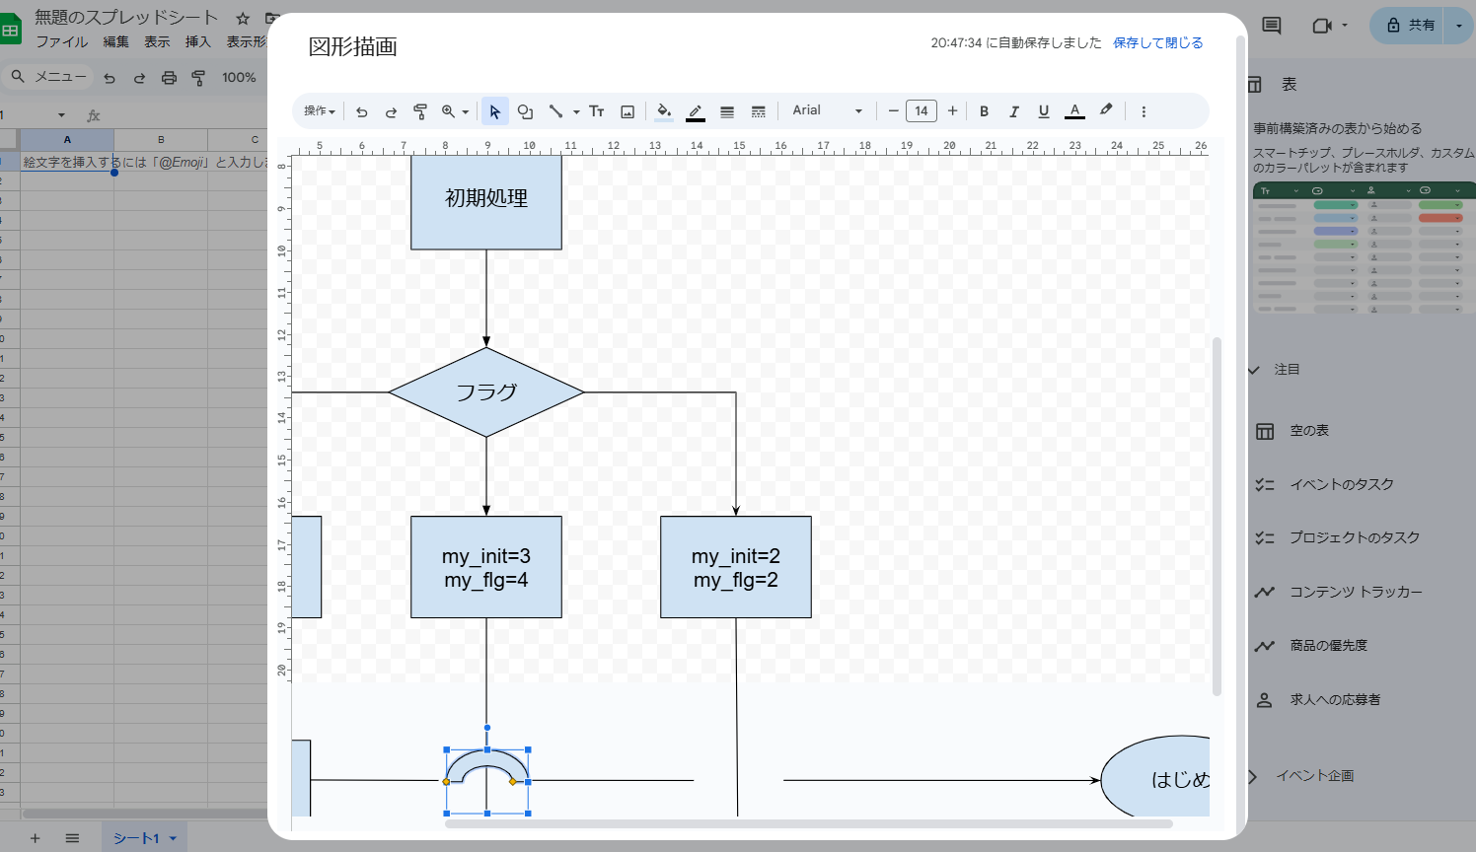The height and width of the screenshot is (852, 1476).
Task: Open the Shape tool
Action: coord(526,111)
